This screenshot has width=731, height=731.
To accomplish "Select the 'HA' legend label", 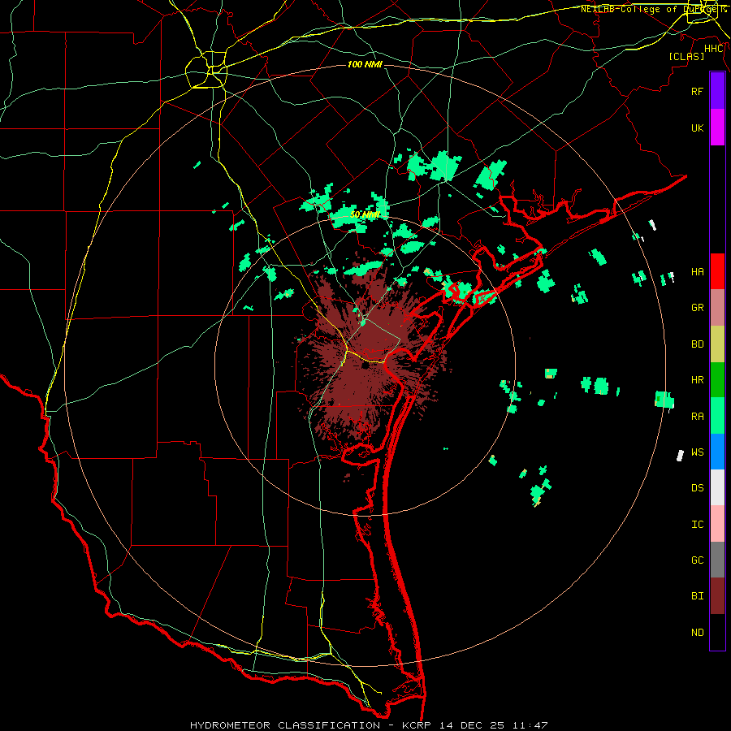I will (697, 271).
